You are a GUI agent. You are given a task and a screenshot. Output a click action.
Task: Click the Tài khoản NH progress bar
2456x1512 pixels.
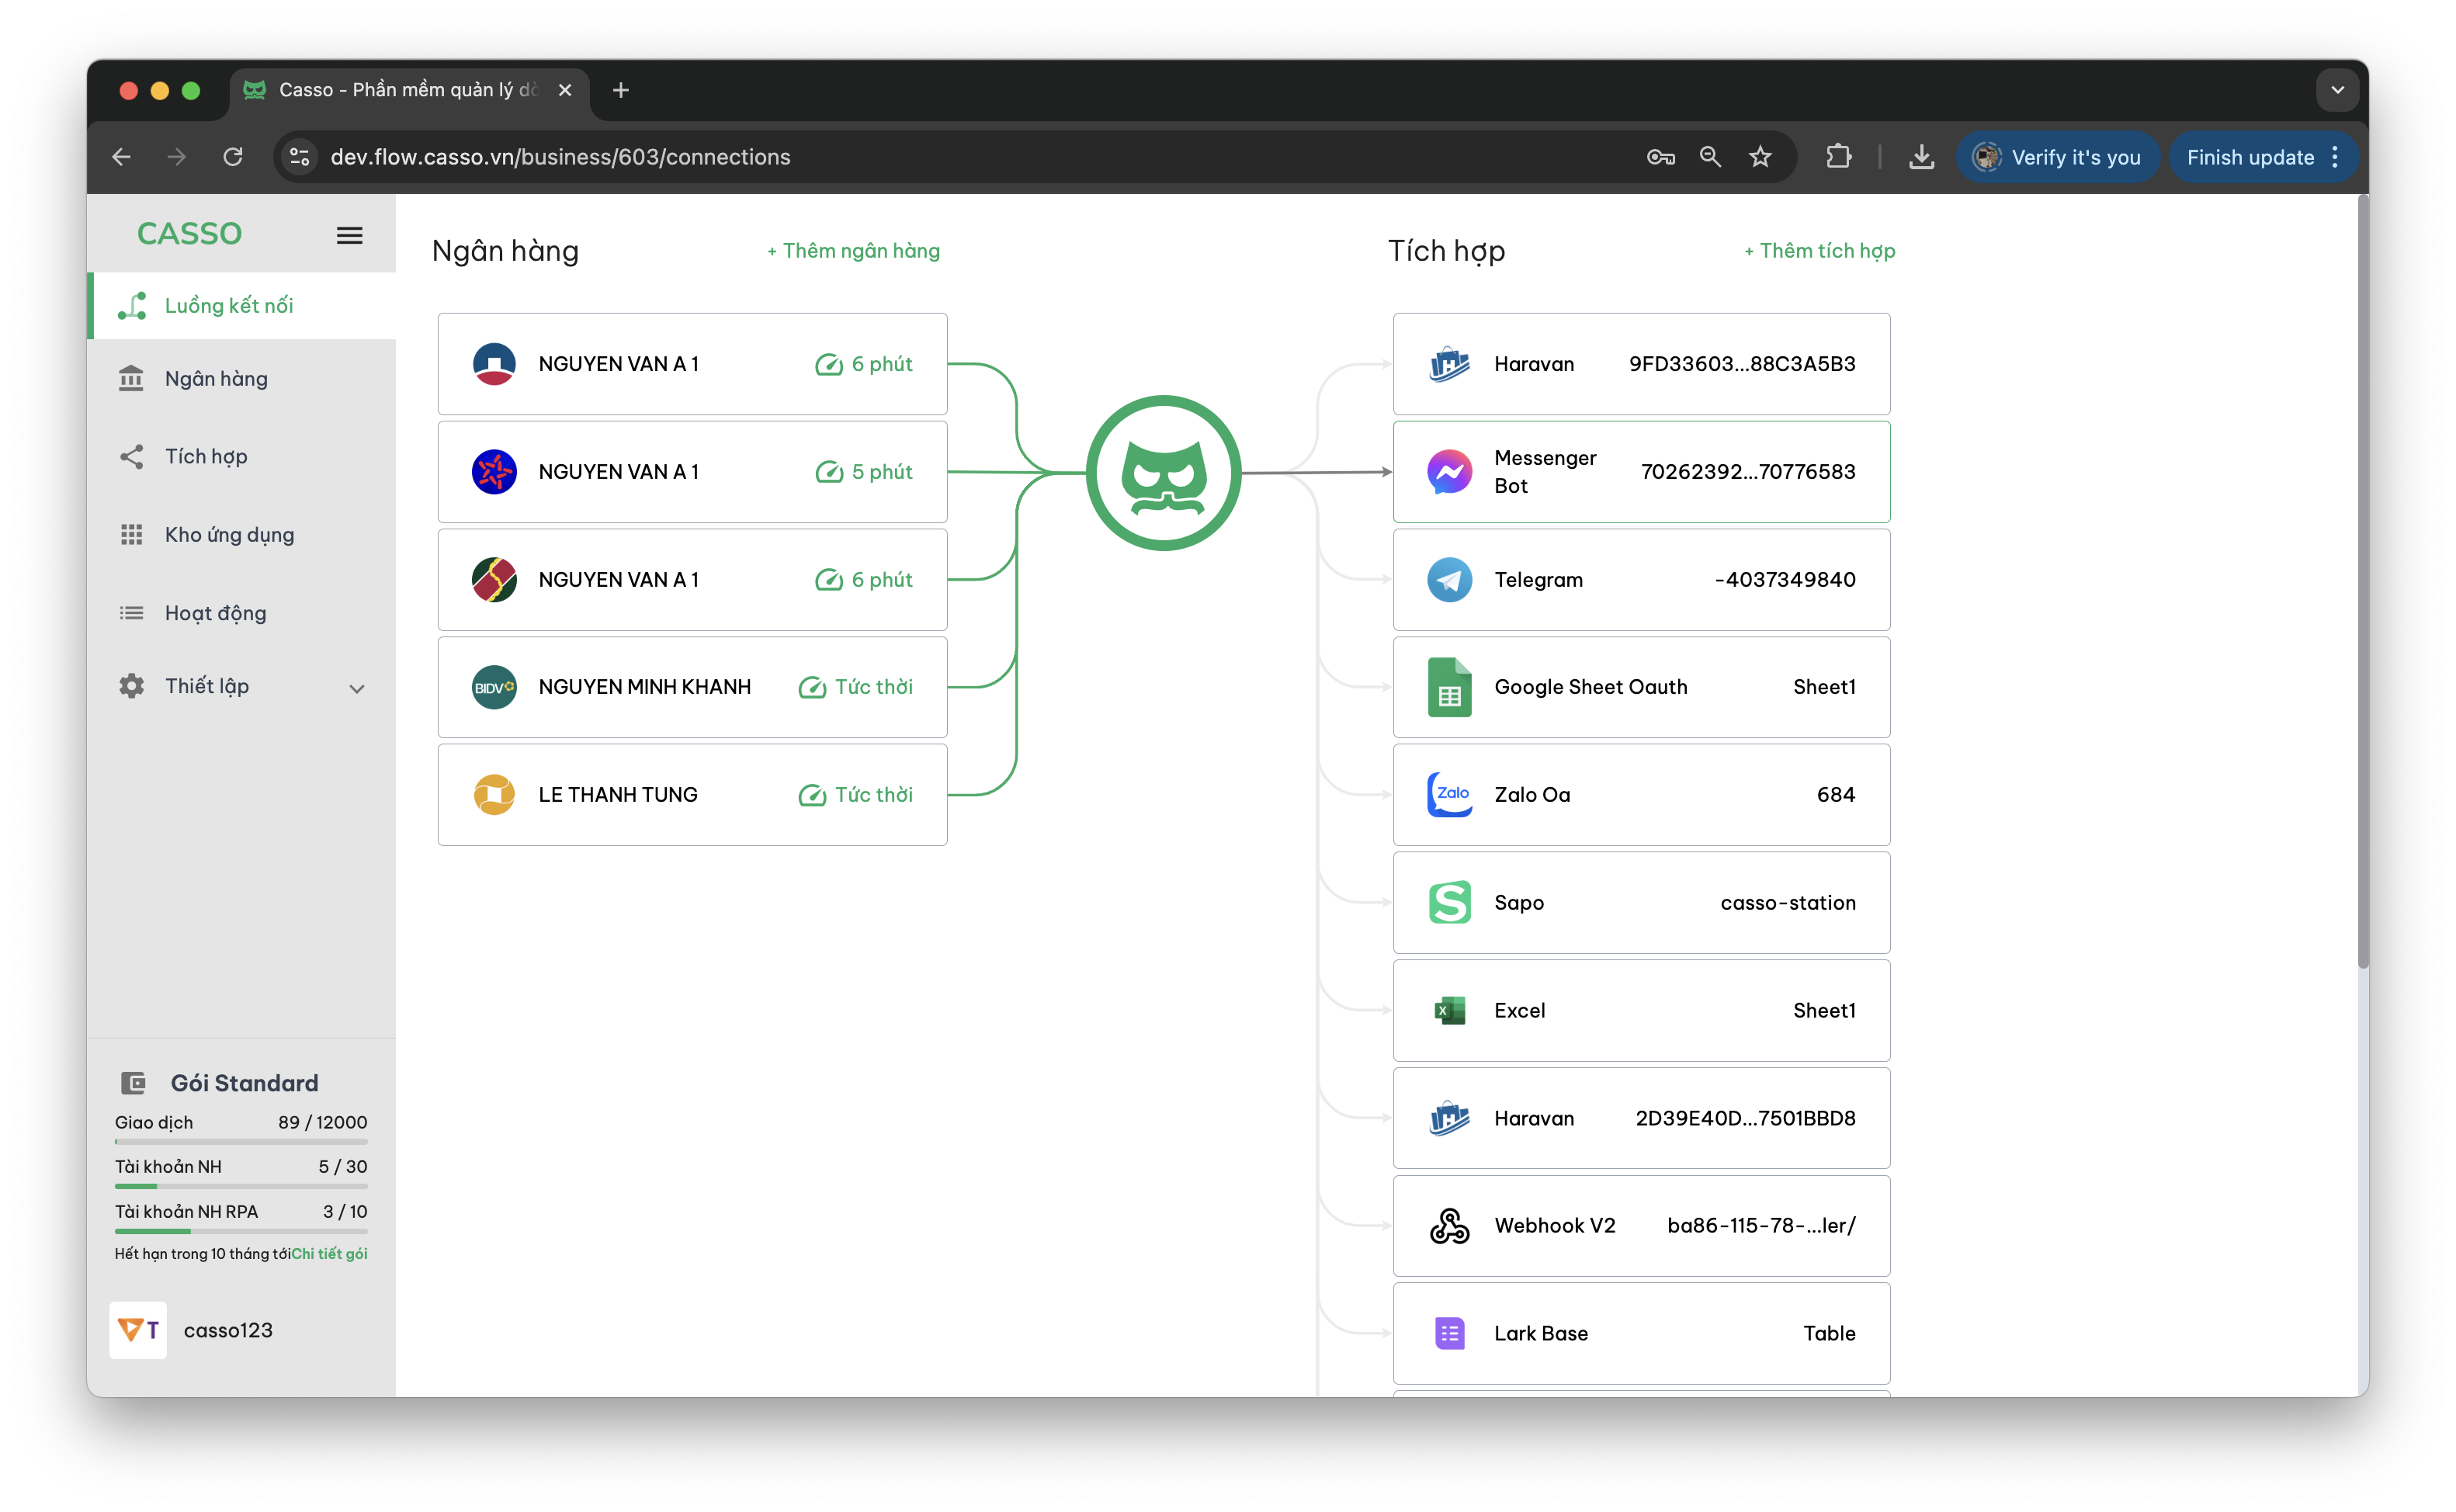point(241,1187)
